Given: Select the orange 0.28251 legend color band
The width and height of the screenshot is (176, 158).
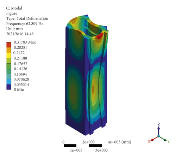Looking at the screenshot, I should pos(9,50).
